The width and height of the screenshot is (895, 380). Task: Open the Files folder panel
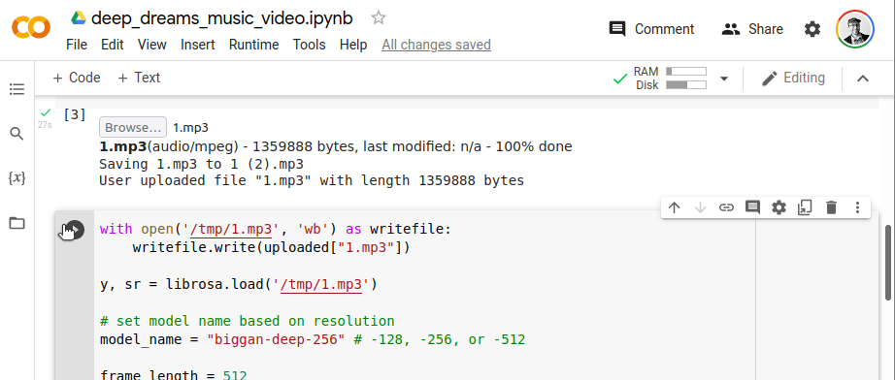(17, 223)
